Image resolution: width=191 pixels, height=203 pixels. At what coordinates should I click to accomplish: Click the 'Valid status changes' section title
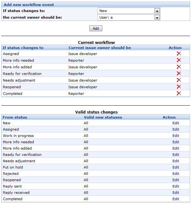96,112
